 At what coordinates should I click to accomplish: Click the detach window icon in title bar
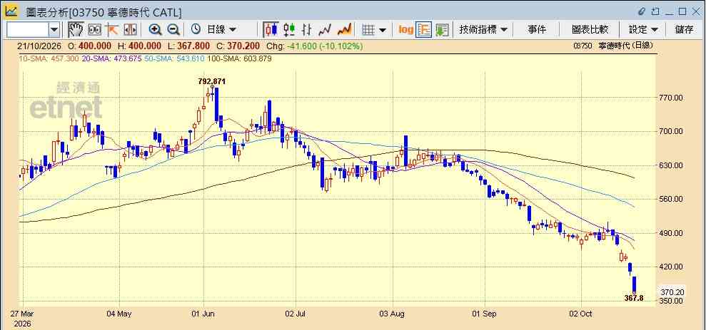tap(655, 11)
